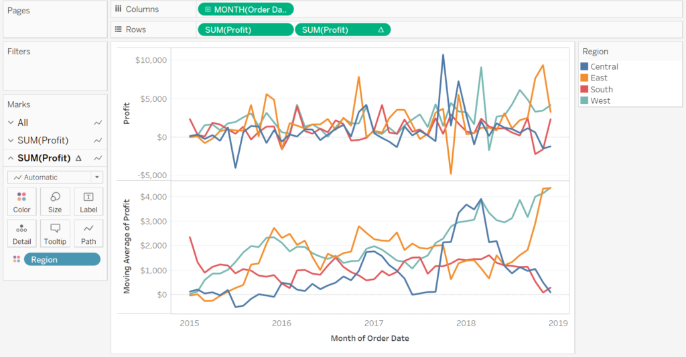
Task: Click the Size marks button
Action: point(55,201)
